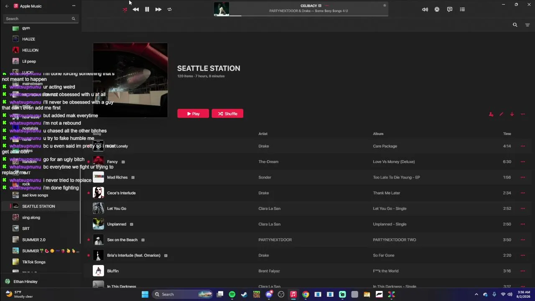Open OBS Studio from the Windows taskbar
Viewport: 535px width, 301px height.
[x=281, y=294]
